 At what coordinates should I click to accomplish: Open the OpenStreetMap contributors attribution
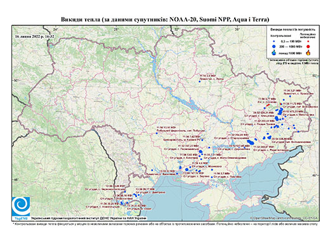click(x=284, y=218)
